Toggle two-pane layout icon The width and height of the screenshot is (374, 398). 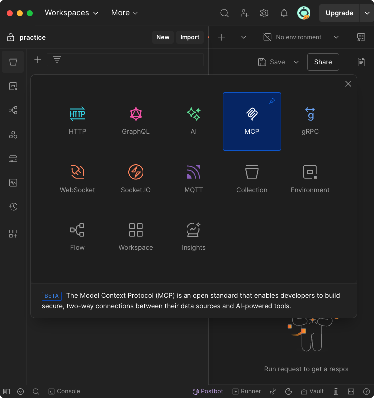(x=351, y=391)
